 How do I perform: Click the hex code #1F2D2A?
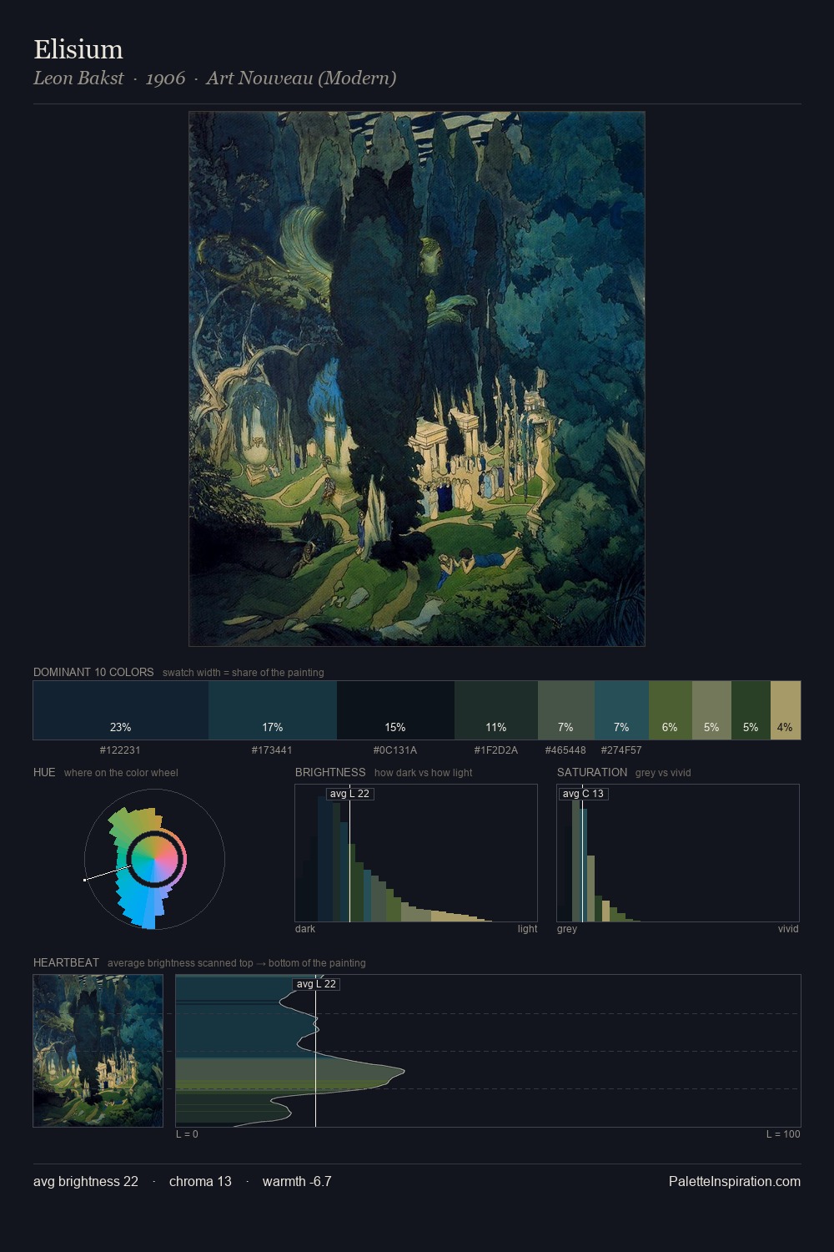(496, 750)
